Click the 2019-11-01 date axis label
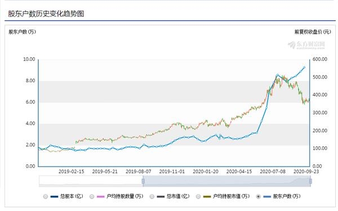This screenshot has height=211, width=338. (x=172, y=172)
